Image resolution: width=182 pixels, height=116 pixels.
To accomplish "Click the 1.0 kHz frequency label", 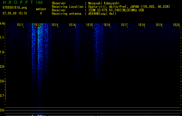I will click(2, 52).
